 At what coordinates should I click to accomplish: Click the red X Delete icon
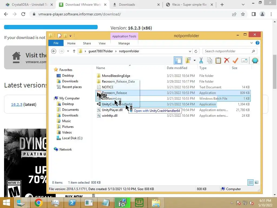(227, 60)
